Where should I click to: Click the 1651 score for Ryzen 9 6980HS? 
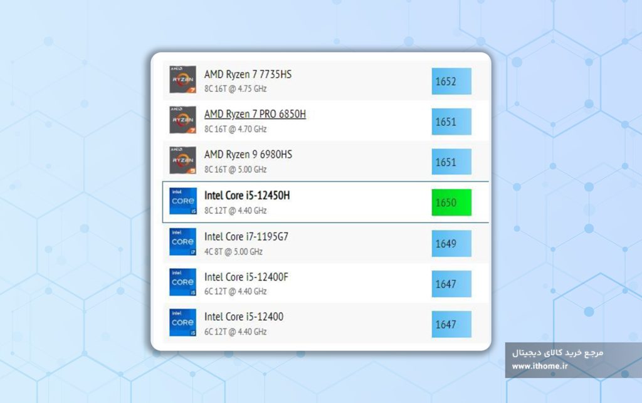451,162
